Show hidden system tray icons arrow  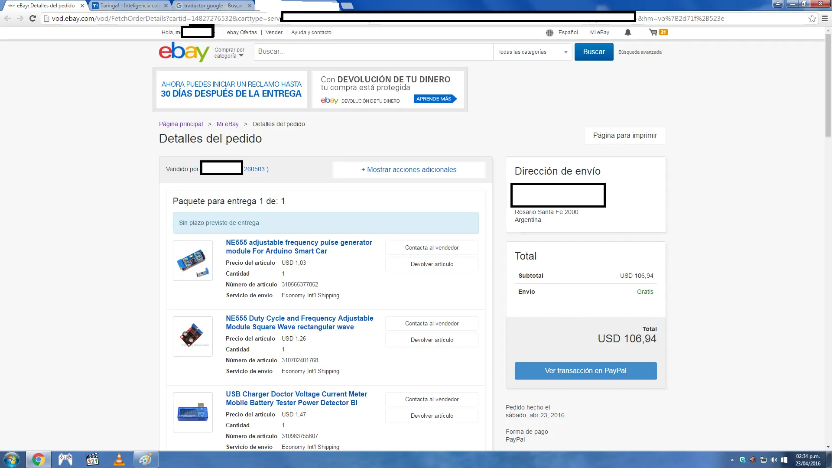(732, 460)
